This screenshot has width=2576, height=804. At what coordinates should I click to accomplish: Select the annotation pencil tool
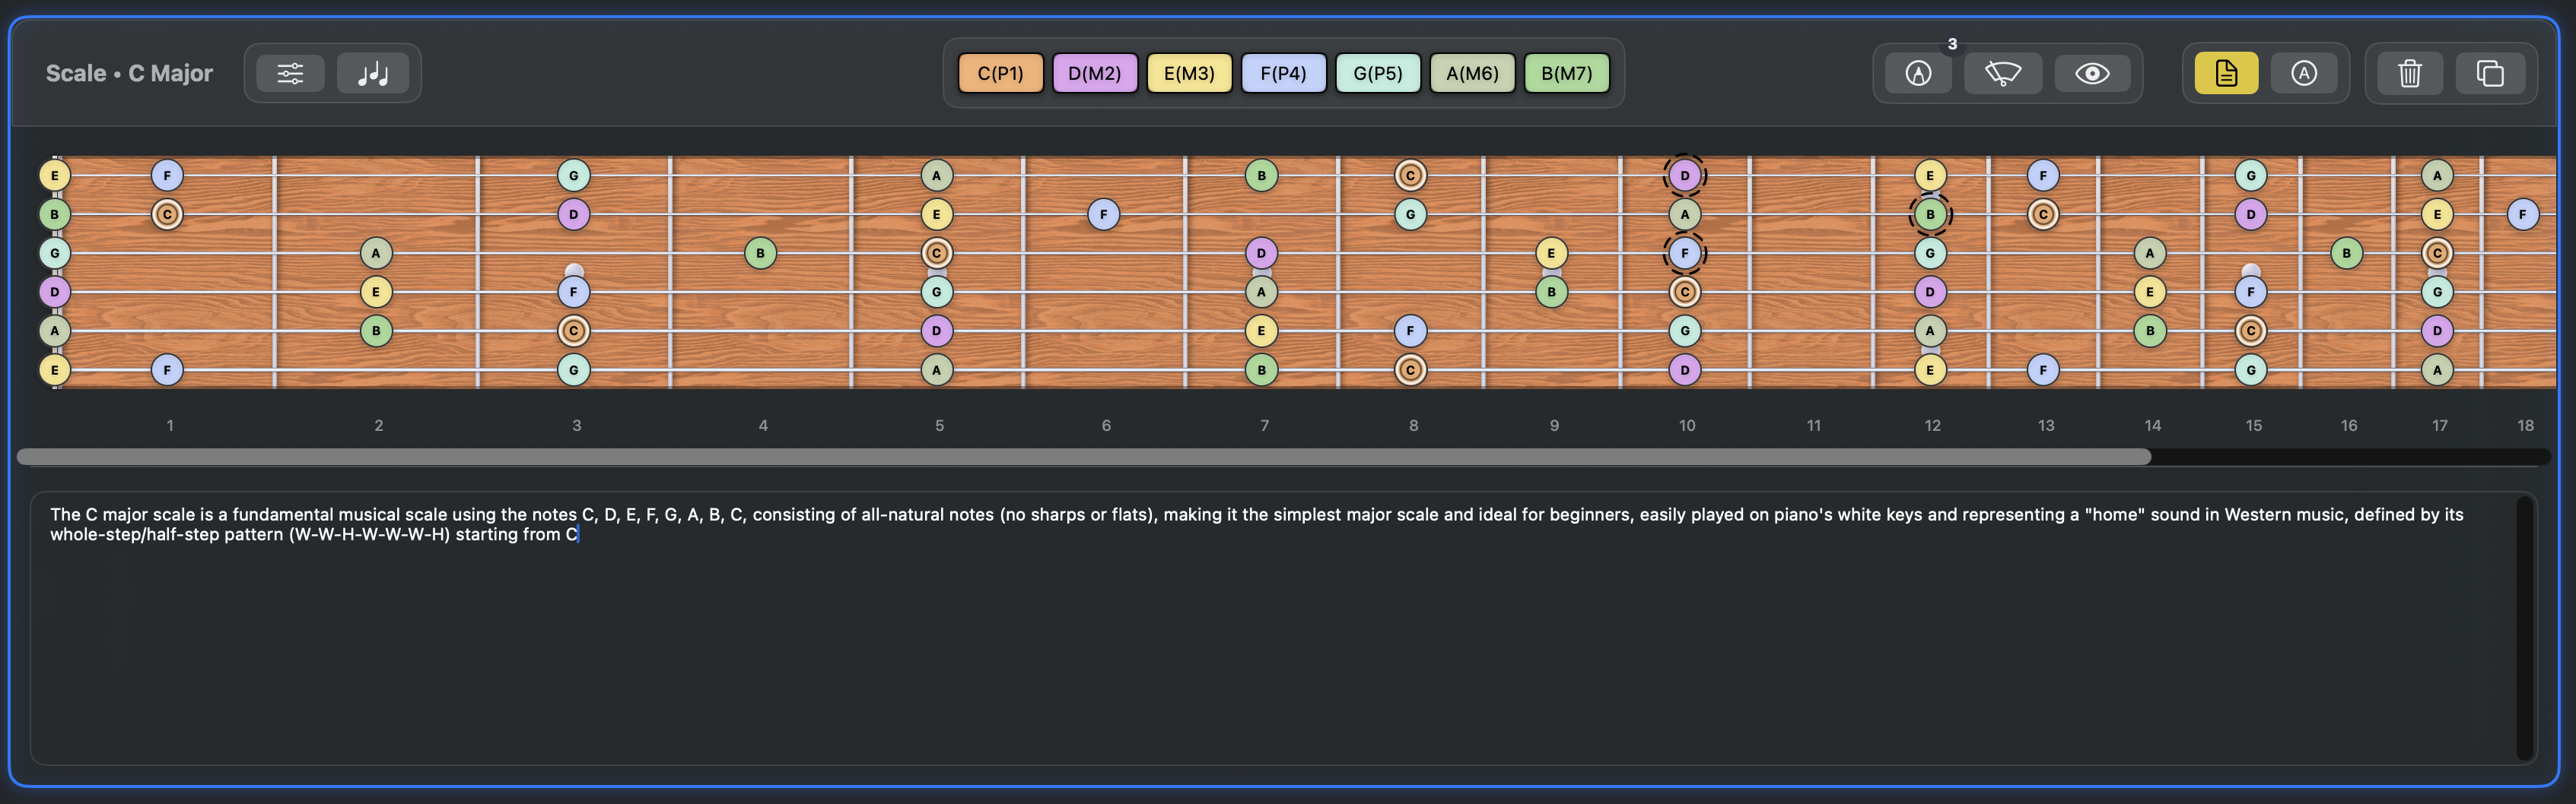tap(1916, 72)
